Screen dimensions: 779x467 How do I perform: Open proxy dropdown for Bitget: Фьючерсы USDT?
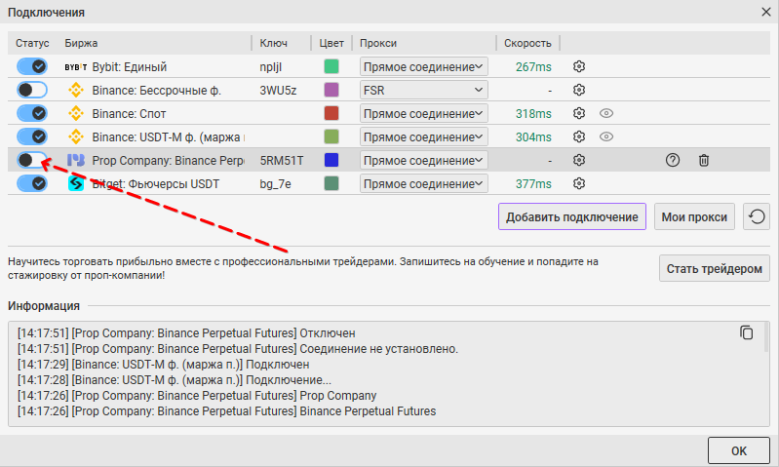coord(424,183)
